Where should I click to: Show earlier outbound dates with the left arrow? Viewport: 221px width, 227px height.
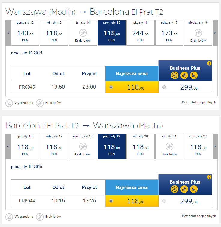[8, 33]
